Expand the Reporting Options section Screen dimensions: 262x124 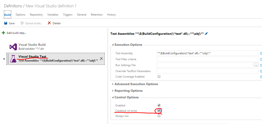point(113,91)
